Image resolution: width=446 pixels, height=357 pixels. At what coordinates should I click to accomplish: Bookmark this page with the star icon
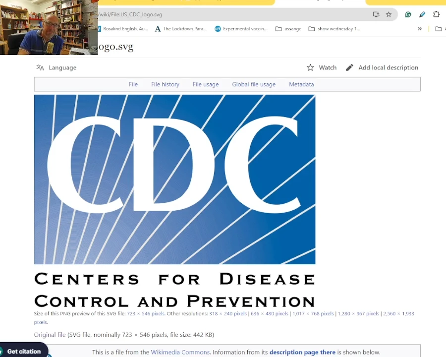click(x=389, y=14)
